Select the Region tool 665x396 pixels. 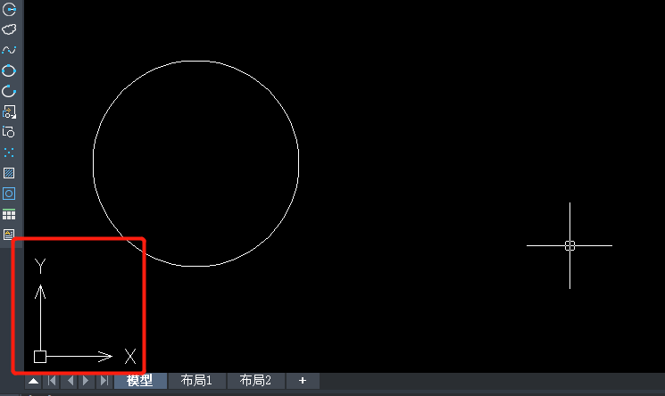[x=9, y=194]
